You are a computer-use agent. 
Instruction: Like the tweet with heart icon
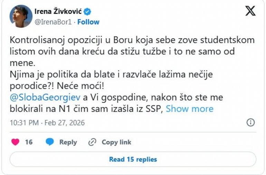tap(15, 142)
